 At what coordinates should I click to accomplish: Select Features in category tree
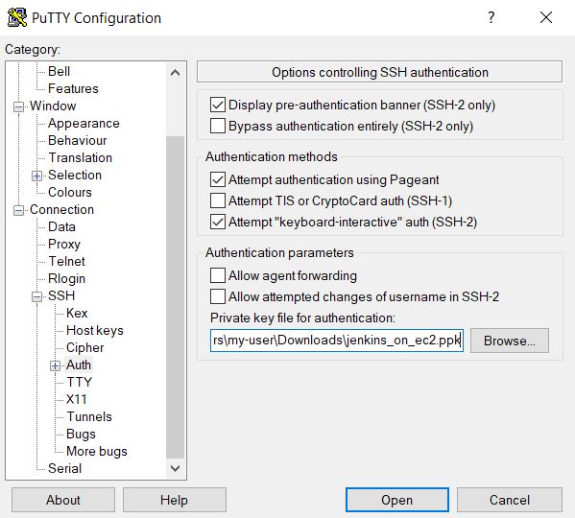[73, 88]
